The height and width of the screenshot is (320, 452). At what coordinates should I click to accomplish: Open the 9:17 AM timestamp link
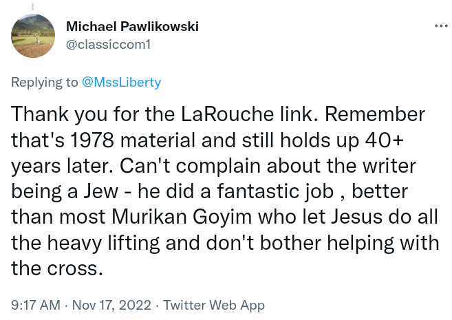[36, 305]
